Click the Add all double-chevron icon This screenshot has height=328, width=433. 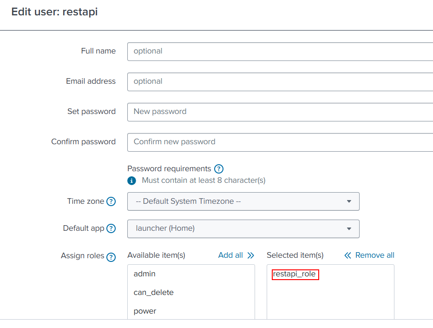(251, 255)
